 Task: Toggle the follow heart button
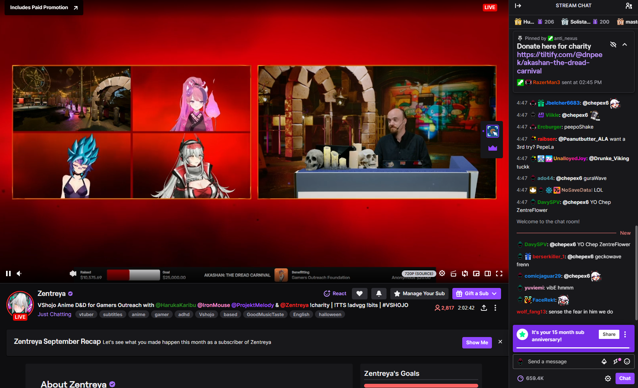pos(359,293)
